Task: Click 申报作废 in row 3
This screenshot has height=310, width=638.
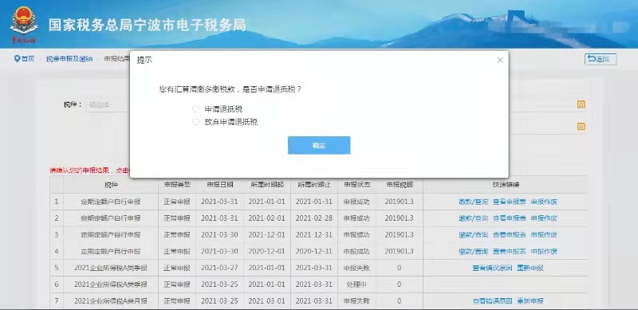Action: tap(544, 235)
